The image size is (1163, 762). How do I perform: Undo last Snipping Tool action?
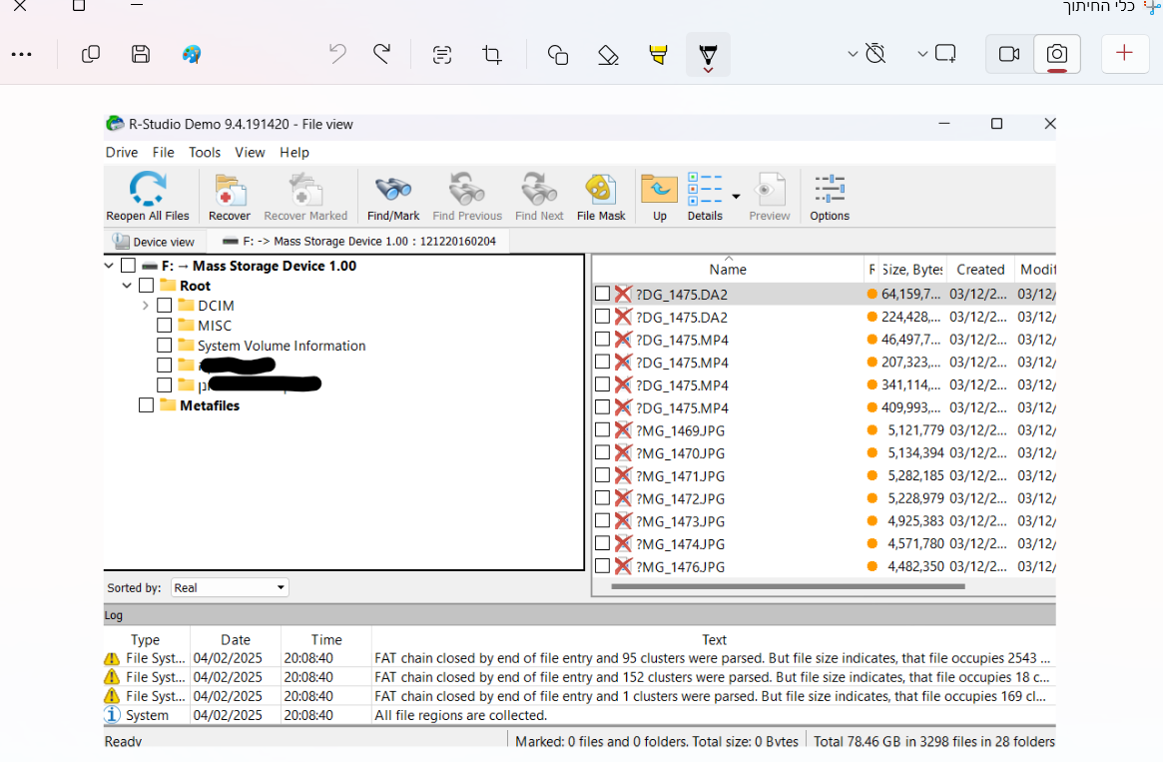coord(337,54)
